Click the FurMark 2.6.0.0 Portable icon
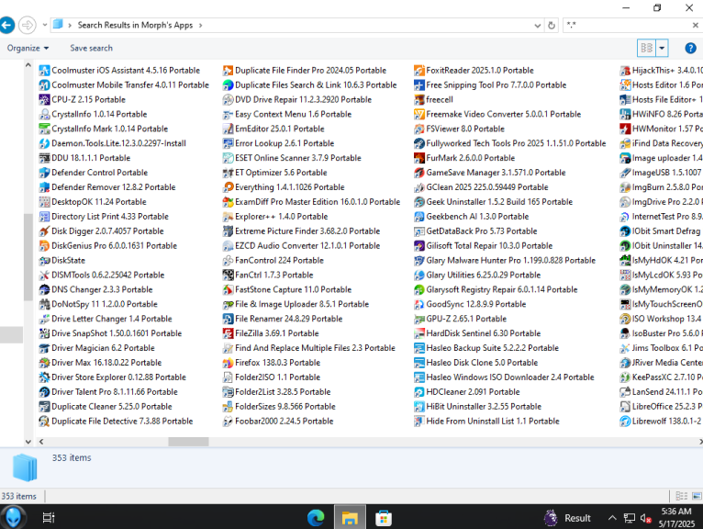703x529 pixels. tap(419, 158)
